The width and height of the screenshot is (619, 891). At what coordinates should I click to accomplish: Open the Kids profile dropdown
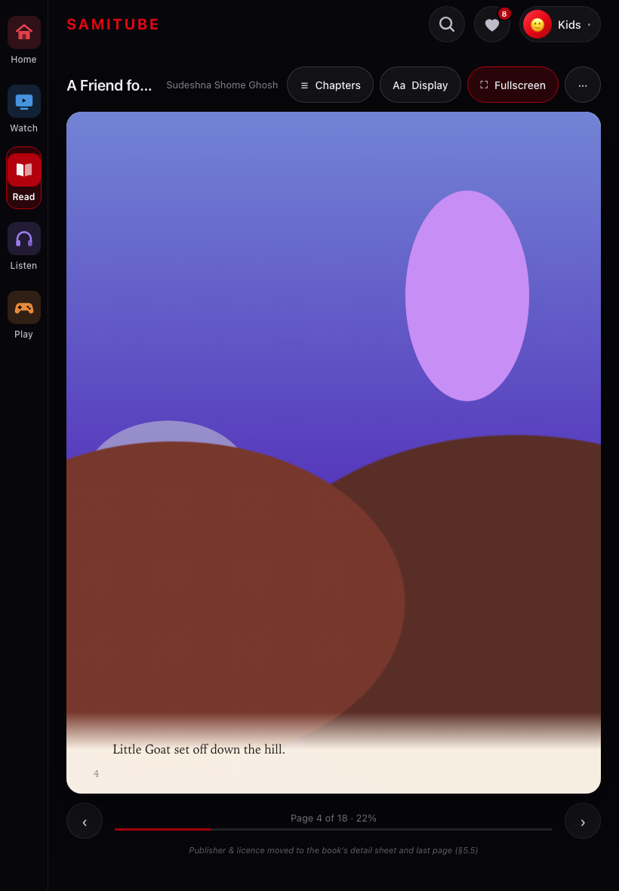560,24
